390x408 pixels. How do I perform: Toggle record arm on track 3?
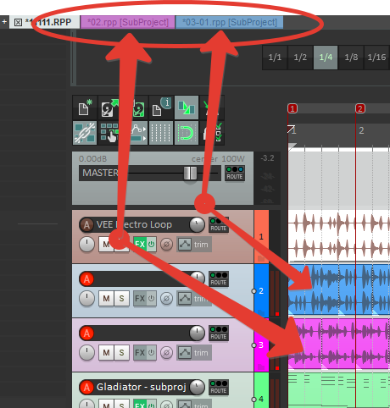[x=86, y=334]
